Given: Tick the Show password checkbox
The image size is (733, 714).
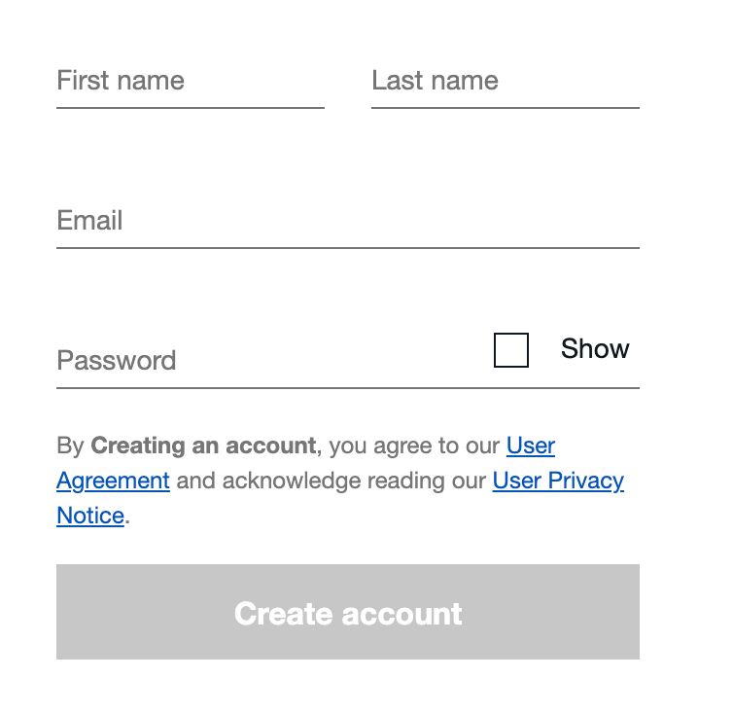Looking at the screenshot, I should coord(511,350).
